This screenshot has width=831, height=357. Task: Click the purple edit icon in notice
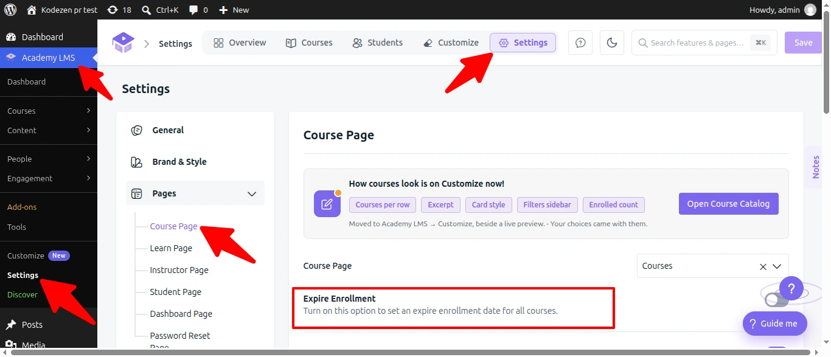(x=327, y=204)
